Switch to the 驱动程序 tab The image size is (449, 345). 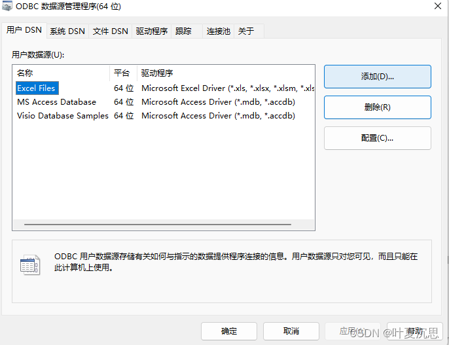[151, 31]
